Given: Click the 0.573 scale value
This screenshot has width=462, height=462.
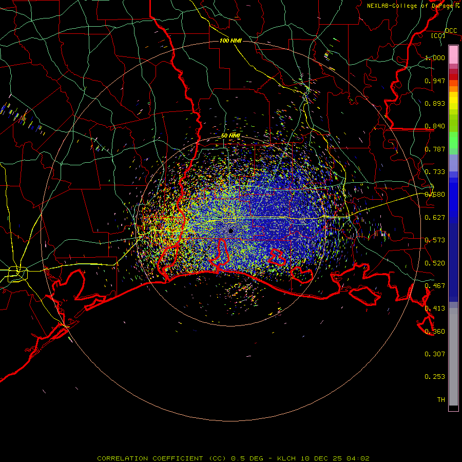Looking at the screenshot, I should click(x=435, y=240).
